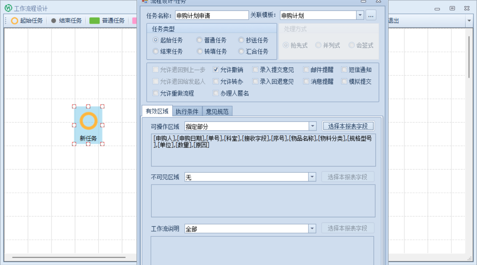Select the green 普通任务 toolbar icon
This screenshot has width=477, height=265.
coord(94,21)
